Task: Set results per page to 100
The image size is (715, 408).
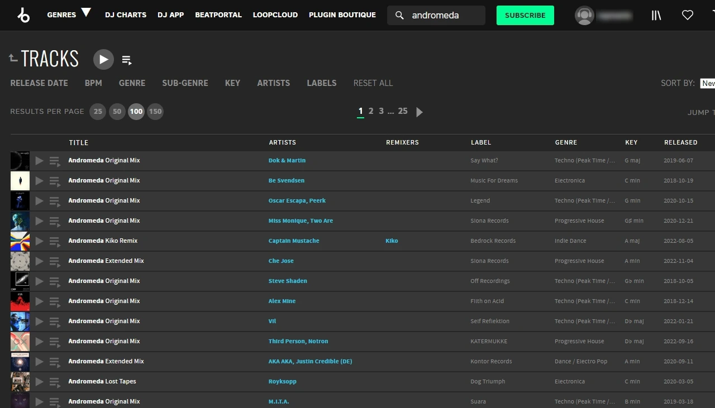Action: tap(136, 112)
